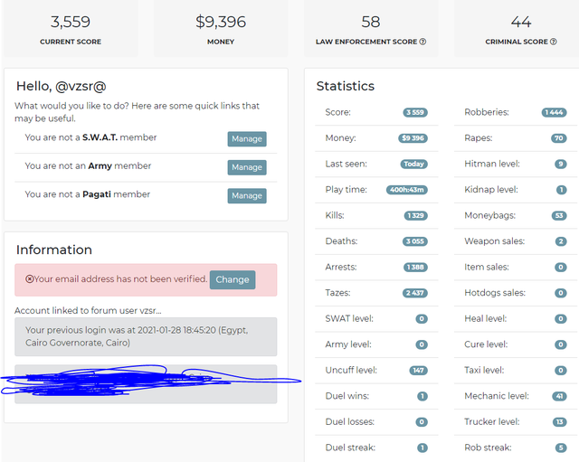Click Manage for Pagati membership

[247, 196]
